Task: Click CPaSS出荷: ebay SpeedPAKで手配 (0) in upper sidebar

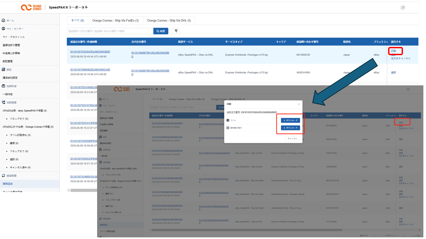Action: tap(25, 111)
